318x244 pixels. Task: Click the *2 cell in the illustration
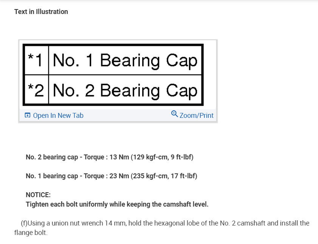click(x=37, y=90)
